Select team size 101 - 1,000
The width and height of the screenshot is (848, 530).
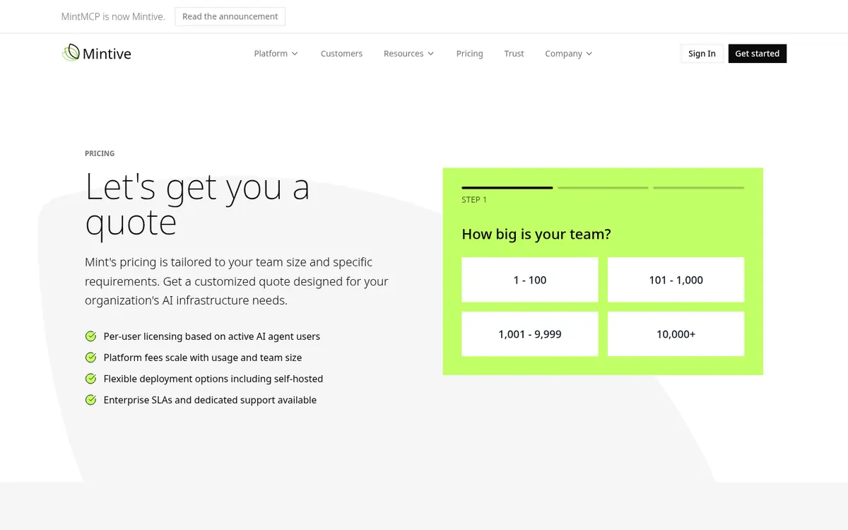tap(676, 280)
